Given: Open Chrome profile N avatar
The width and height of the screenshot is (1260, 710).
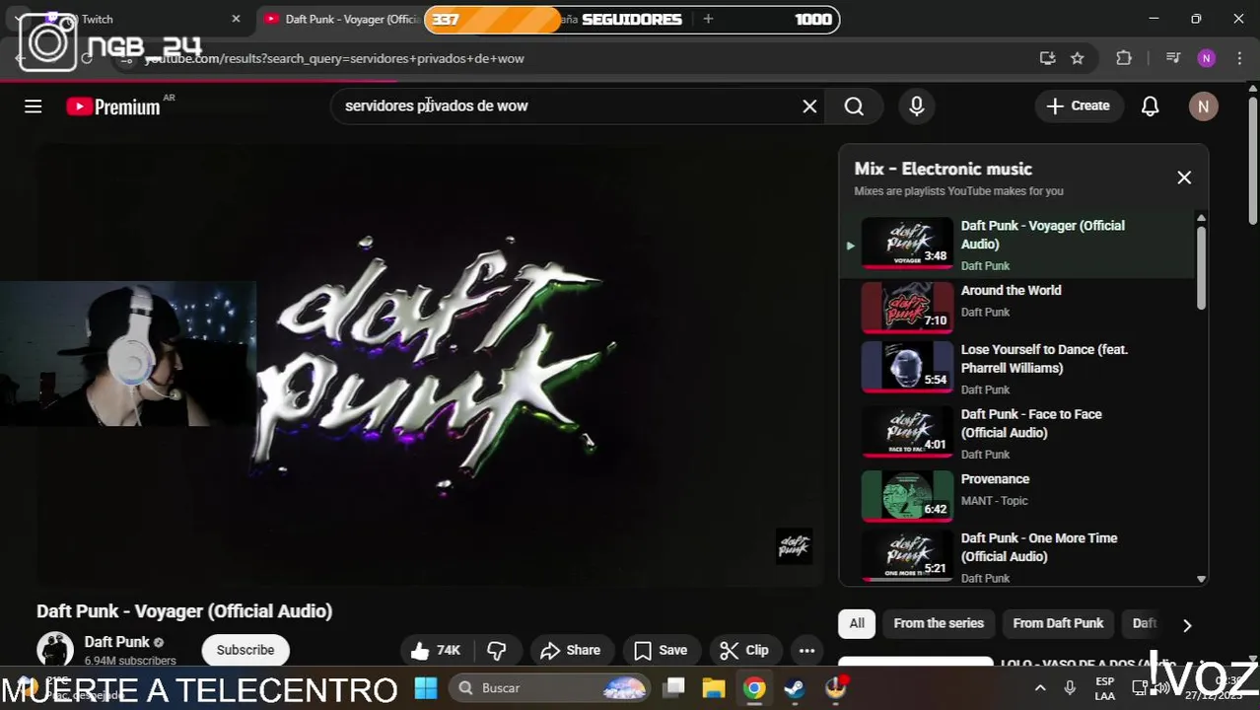Looking at the screenshot, I should point(1206,58).
